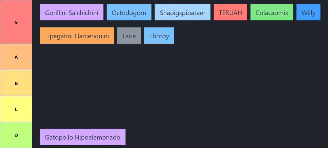Select the B tier label

[16, 83]
